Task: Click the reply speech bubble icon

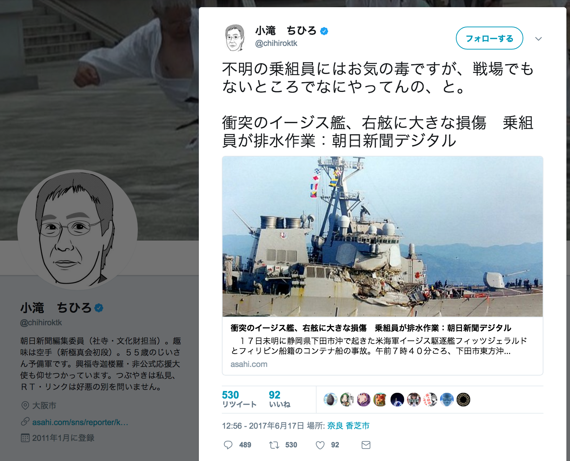Action: [x=228, y=445]
